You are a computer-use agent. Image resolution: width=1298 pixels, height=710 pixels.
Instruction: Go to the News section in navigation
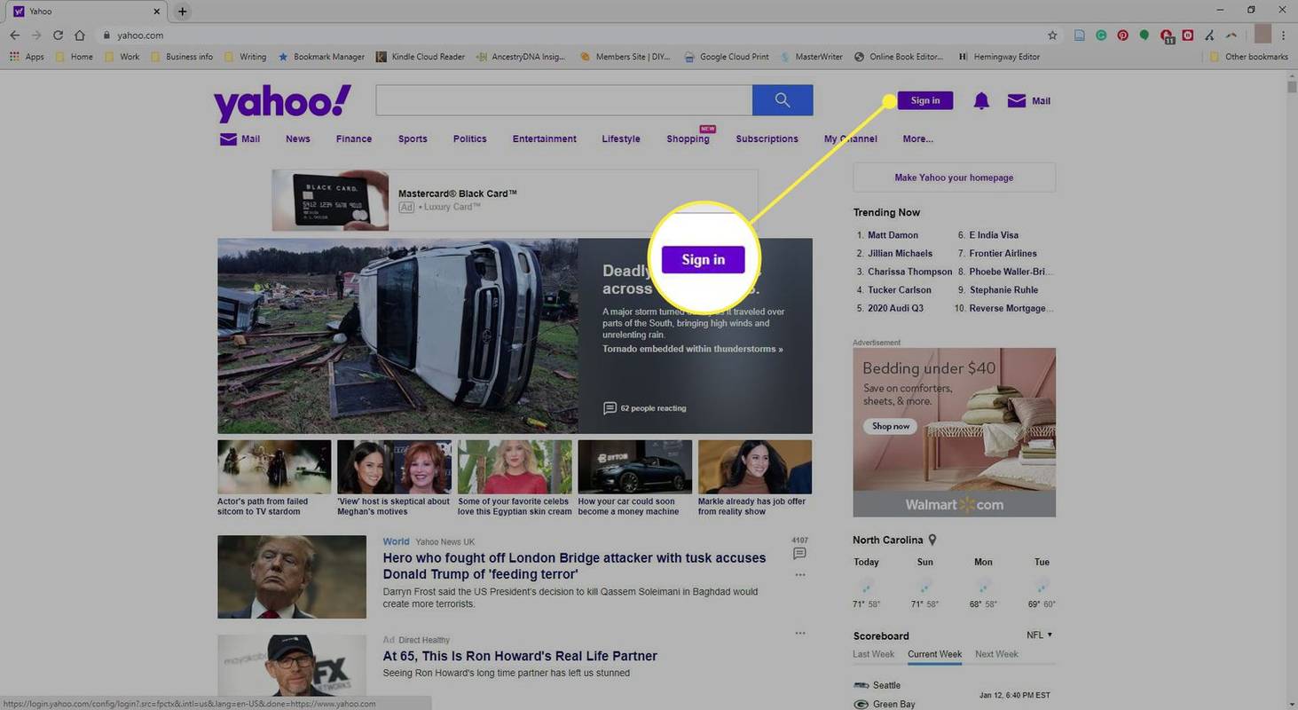click(x=298, y=139)
